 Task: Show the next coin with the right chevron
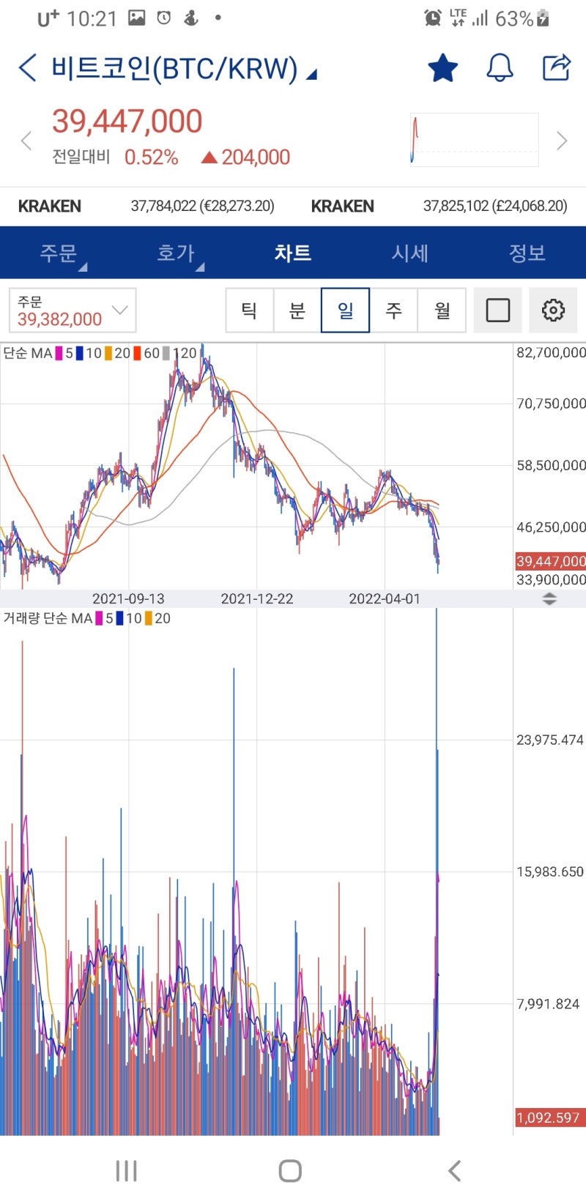pos(562,141)
